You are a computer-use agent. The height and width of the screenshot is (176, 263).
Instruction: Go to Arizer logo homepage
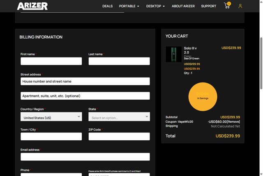(32, 6)
